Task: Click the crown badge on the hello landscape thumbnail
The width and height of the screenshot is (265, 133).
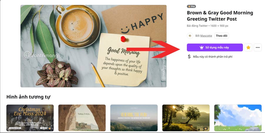Action: (x=205, y=128)
